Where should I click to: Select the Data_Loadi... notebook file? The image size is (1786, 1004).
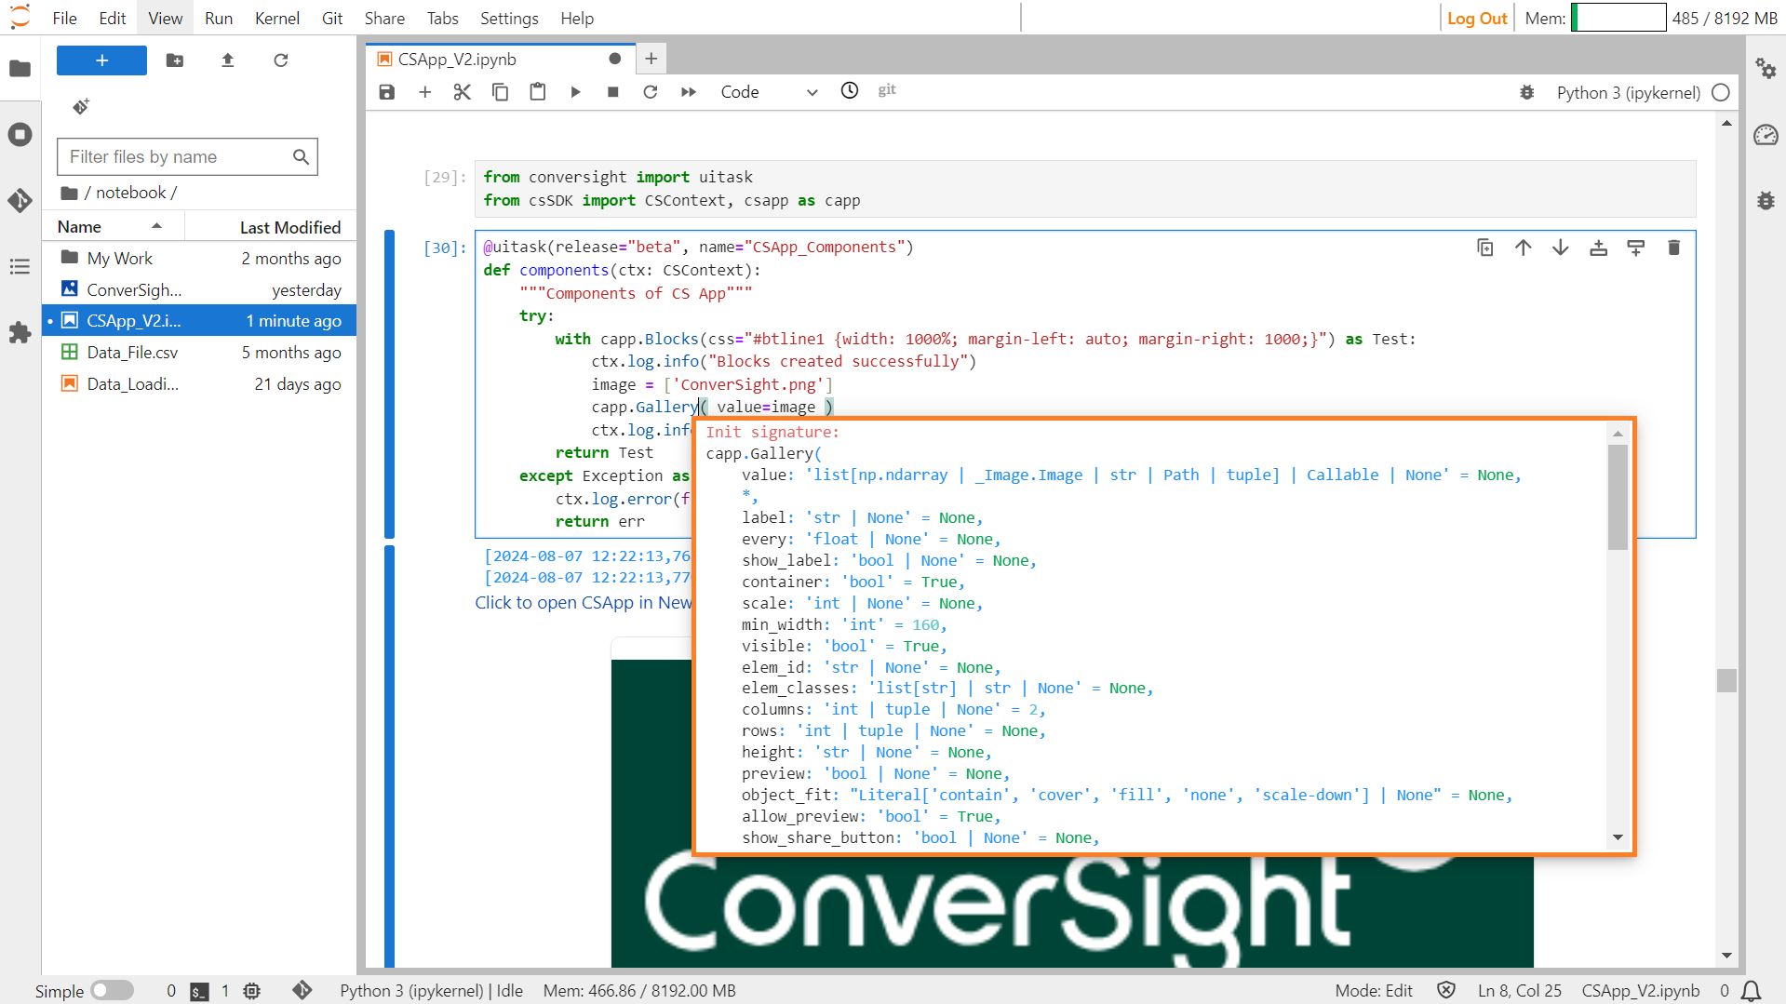(200, 384)
